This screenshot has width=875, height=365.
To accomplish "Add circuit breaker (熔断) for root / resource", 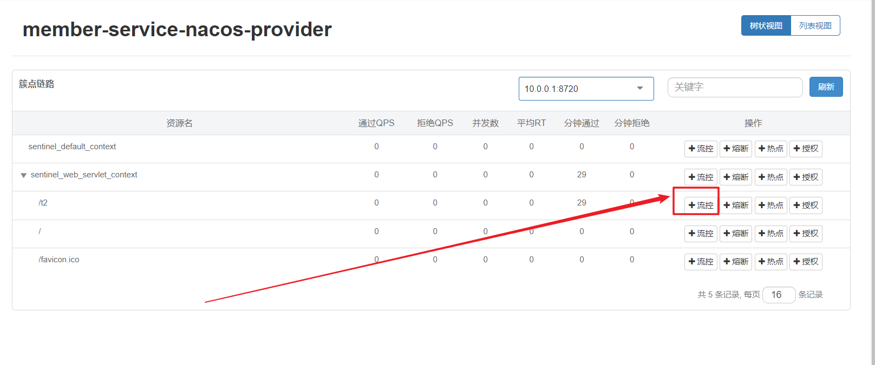I will [735, 234].
